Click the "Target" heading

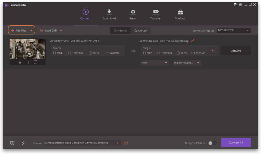click(x=147, y=48)
